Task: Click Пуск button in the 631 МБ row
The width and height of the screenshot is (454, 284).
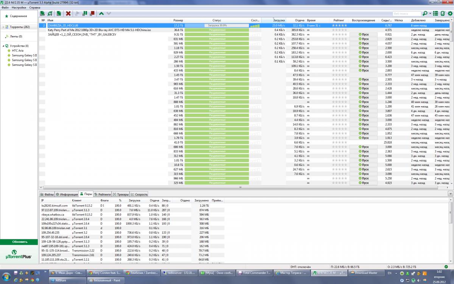Action: 363,39
